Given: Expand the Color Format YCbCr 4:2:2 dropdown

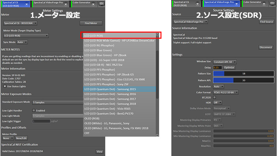Looking at the screenshot, I should tap(226, 92).
